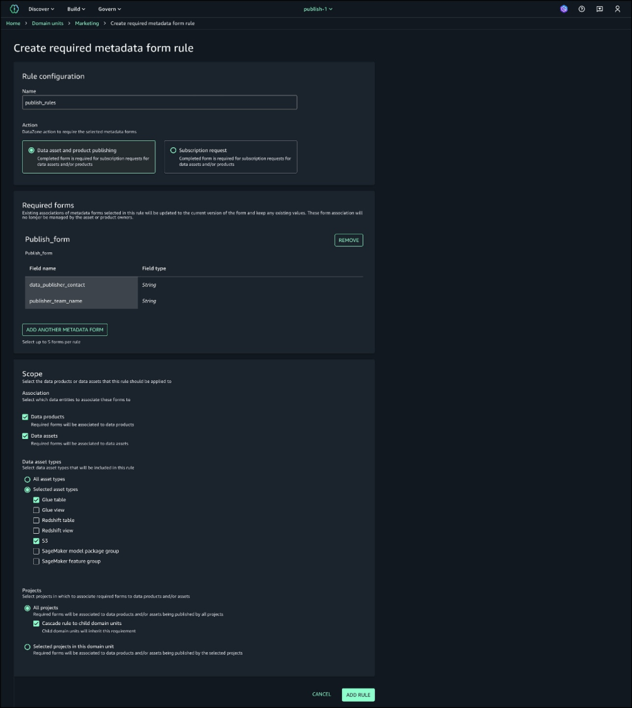632x708 pixels.
Task: Select the Subscription request action
Action: tap(173, 150)
